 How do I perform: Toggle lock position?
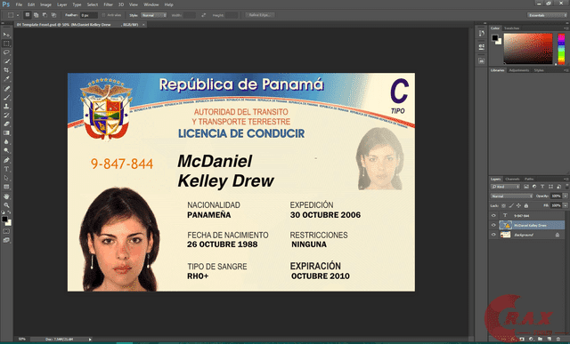click(x=518, y=205)
